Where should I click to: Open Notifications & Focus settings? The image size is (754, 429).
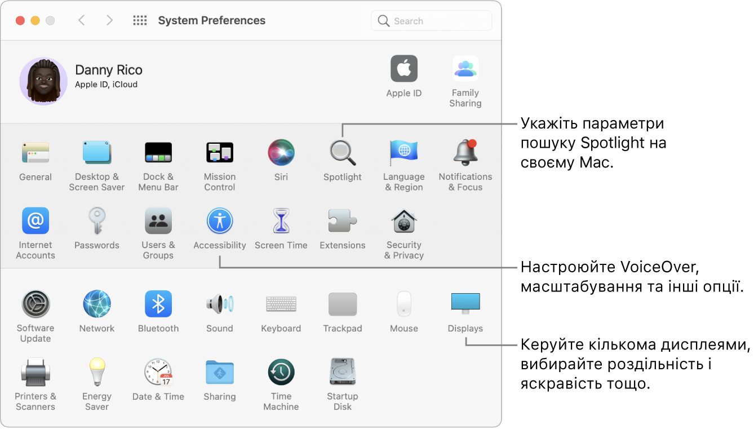click(x=465, y=153)
